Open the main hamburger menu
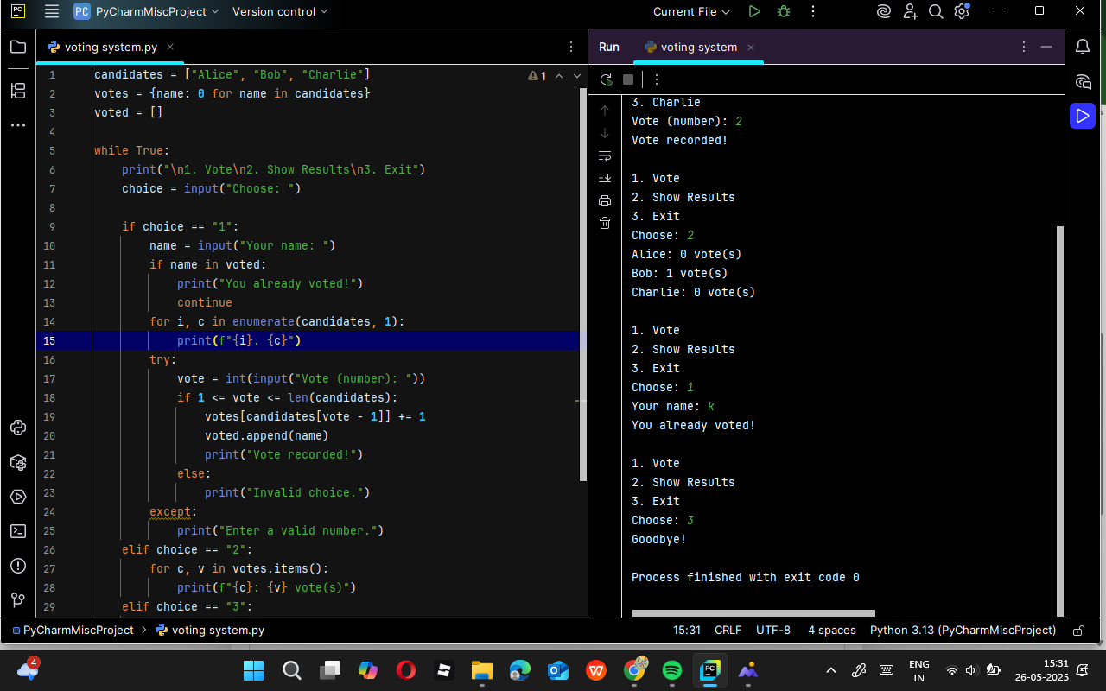 tap(52, 12)
